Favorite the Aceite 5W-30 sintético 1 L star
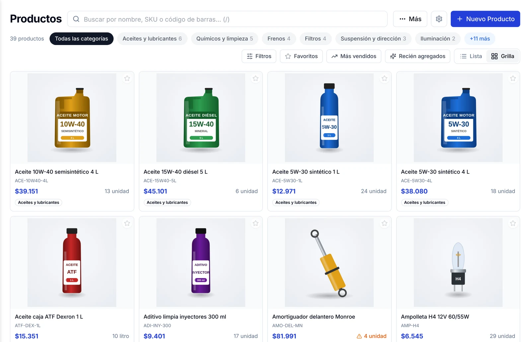This screenshot has height=342, width=531. tap(384, 79)
